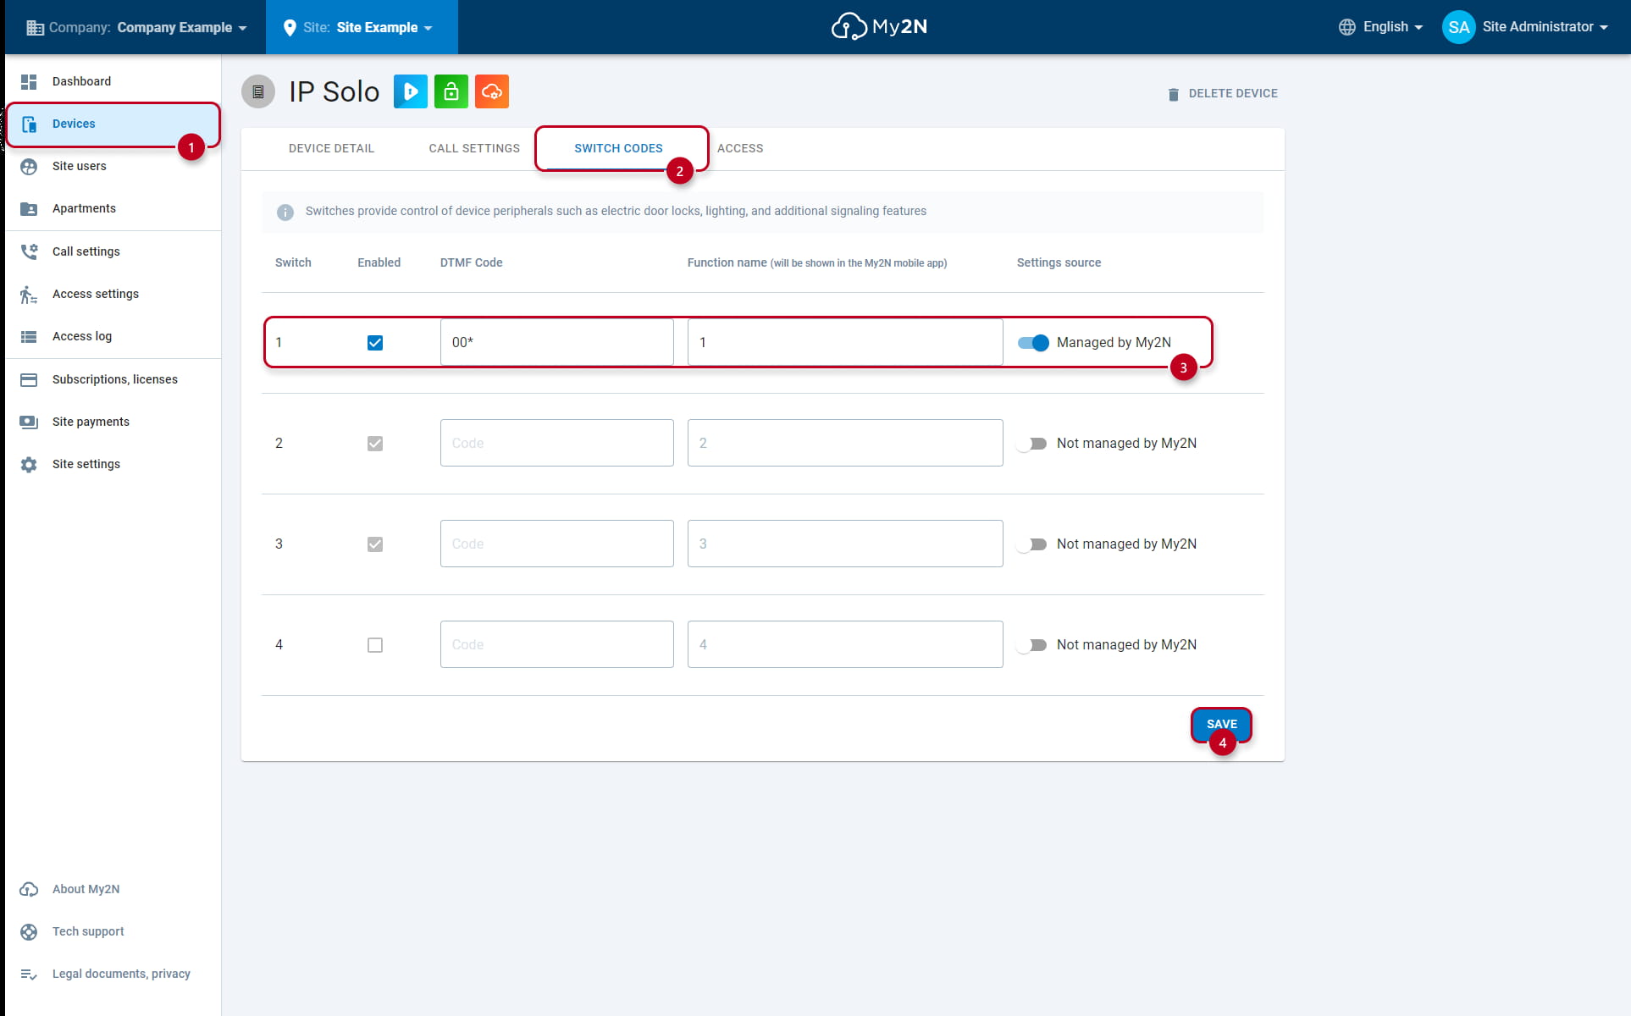Toggle the Enabled checkbox for switch 2

click(x=375, y=444)
